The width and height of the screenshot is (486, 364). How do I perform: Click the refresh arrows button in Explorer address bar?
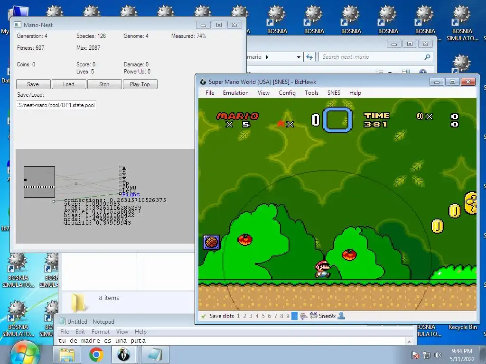click(309, 57)
